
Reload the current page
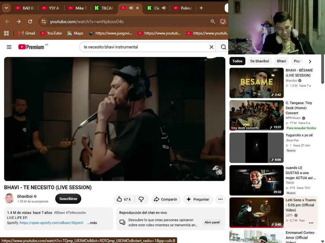(30, 22)
